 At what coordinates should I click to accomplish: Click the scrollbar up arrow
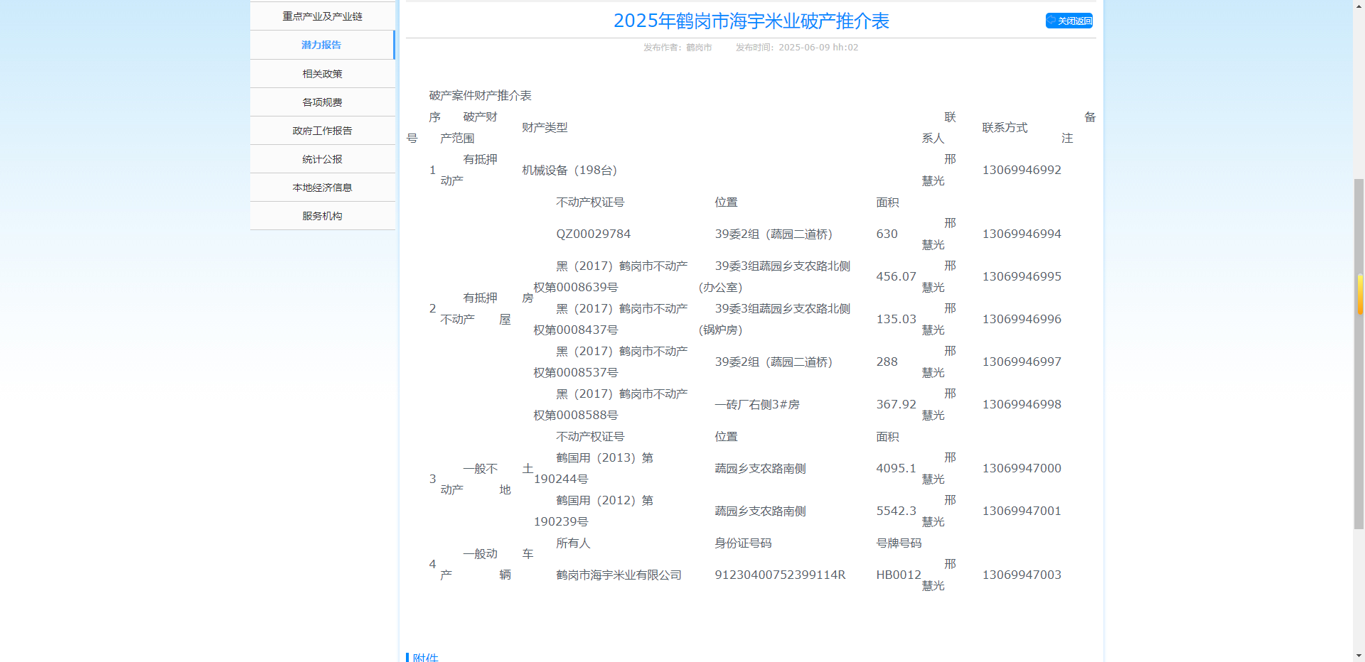(1359, 6)
